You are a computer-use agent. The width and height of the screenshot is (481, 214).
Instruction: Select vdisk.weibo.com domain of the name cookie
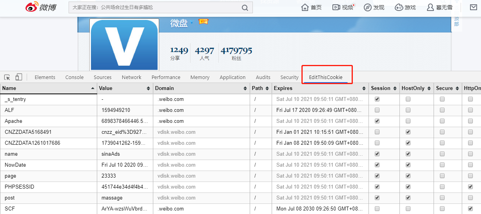(201, 154)
